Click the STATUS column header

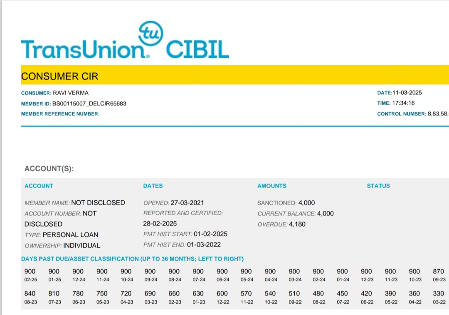[378, 186]
